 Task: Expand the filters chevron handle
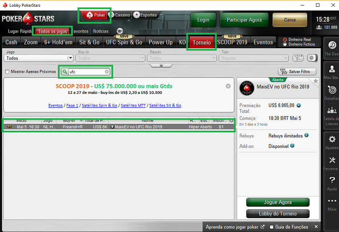click(161, 66)
